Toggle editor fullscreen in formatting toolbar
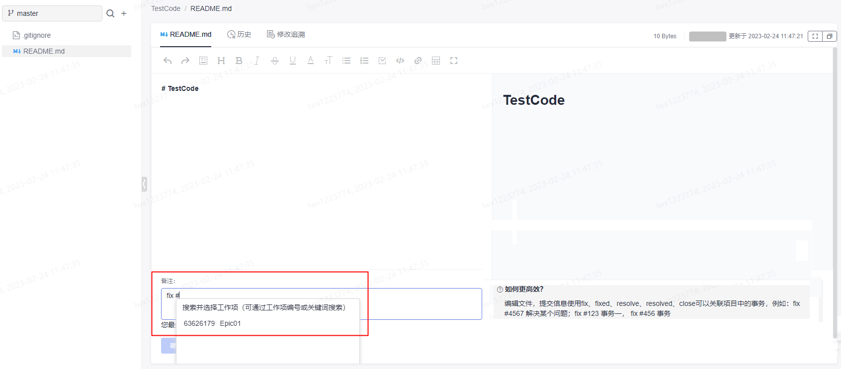This screenshot has width=841, height=369. 454,61
